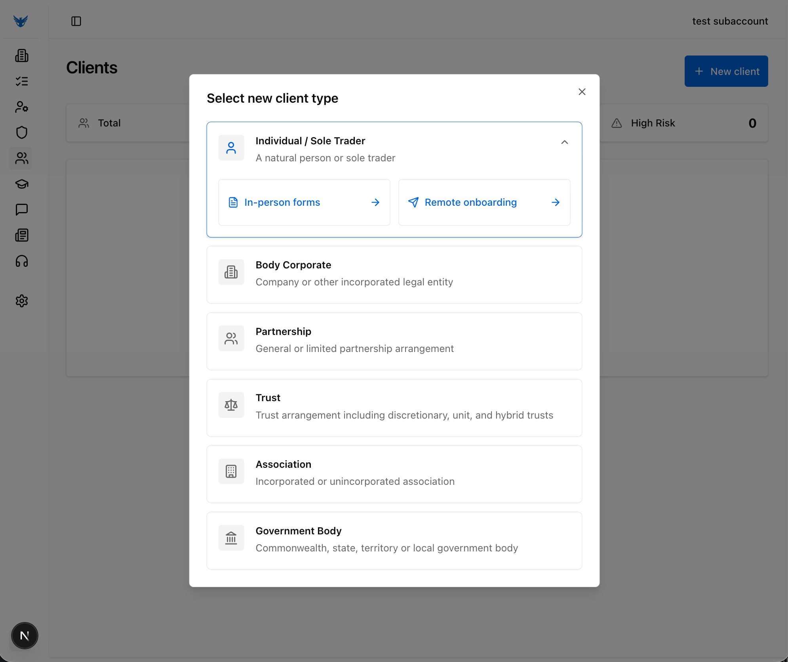Click the round N badge at bottom left

click(25, 636)
